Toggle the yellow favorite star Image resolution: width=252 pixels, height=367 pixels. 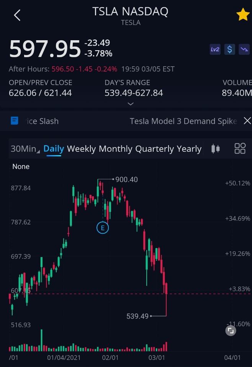tap(243, 15)
